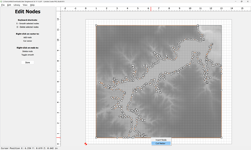This screenshot has height=150, width=251.
Task: Click the Carbide Create app icon in title bar
Action: pyautogui.click(x=1, y=1)
